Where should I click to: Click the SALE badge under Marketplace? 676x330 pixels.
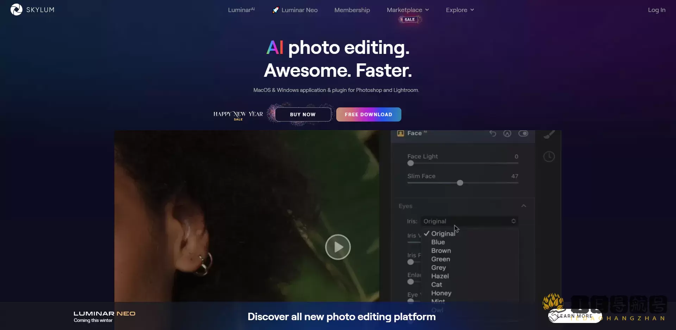(x=409, y=19)
